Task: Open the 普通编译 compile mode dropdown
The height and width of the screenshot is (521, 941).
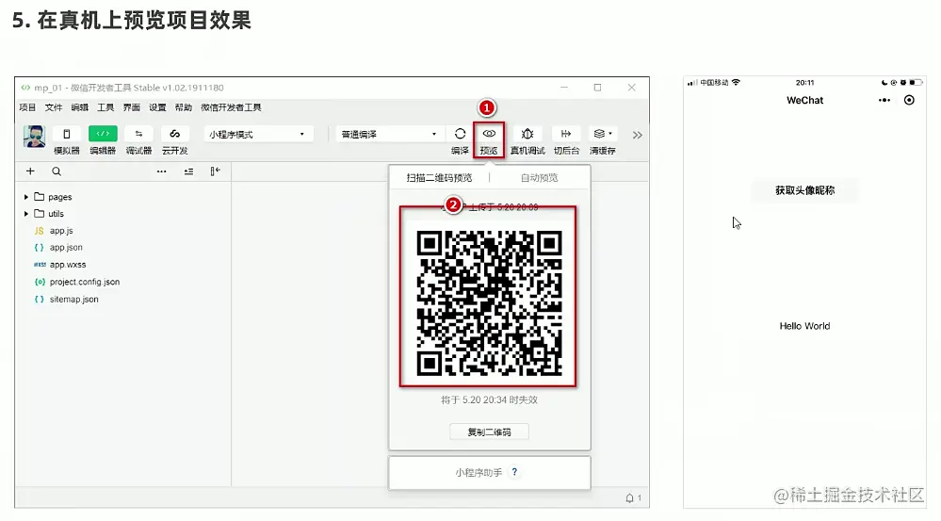Action: (x=389, y=135)
